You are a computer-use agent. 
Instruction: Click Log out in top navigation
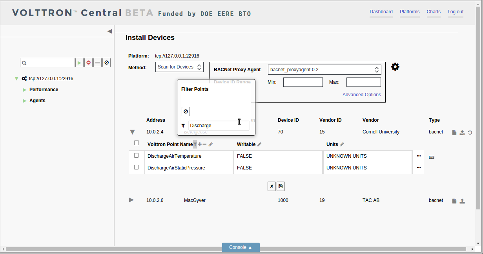pos(456,12)
